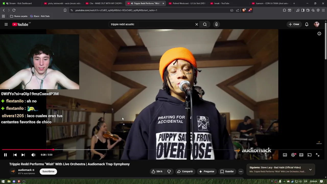The image size is (327, 184).
Task: Switch to break - YouTube tab
Action: click(x=229, y=3)
